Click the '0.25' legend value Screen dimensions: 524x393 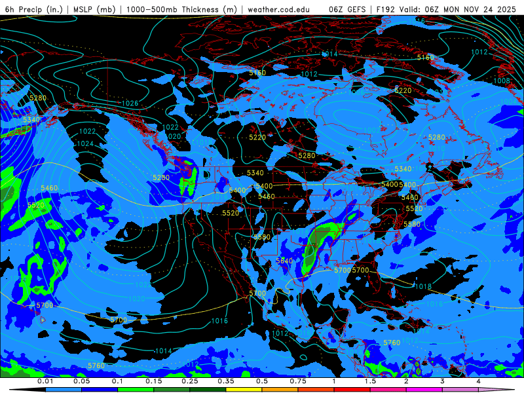tap(190, 381)
